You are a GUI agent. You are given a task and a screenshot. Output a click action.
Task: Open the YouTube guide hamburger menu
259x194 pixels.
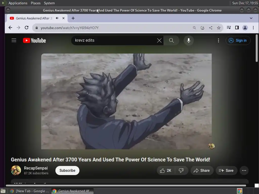point(14,40)
